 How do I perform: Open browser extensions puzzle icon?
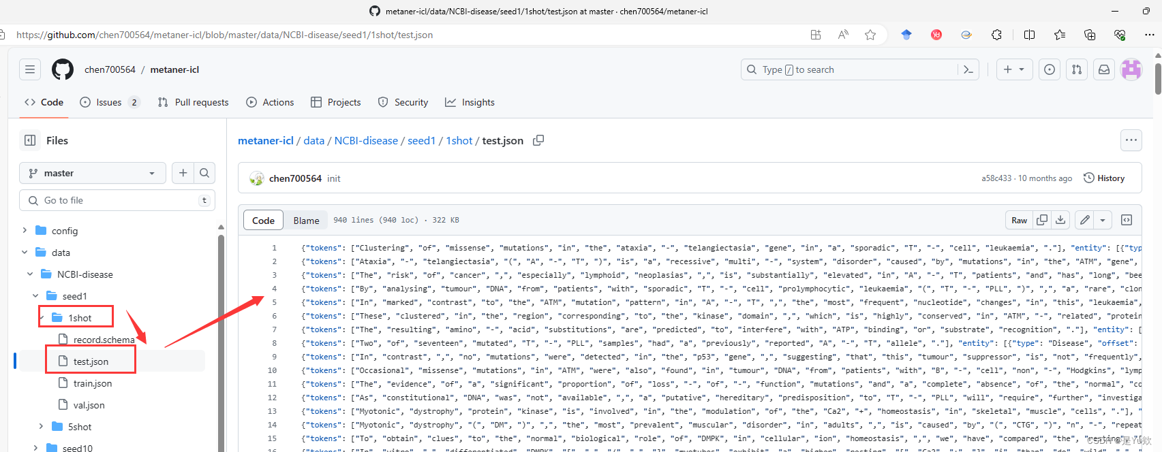(x=996, y=35)
